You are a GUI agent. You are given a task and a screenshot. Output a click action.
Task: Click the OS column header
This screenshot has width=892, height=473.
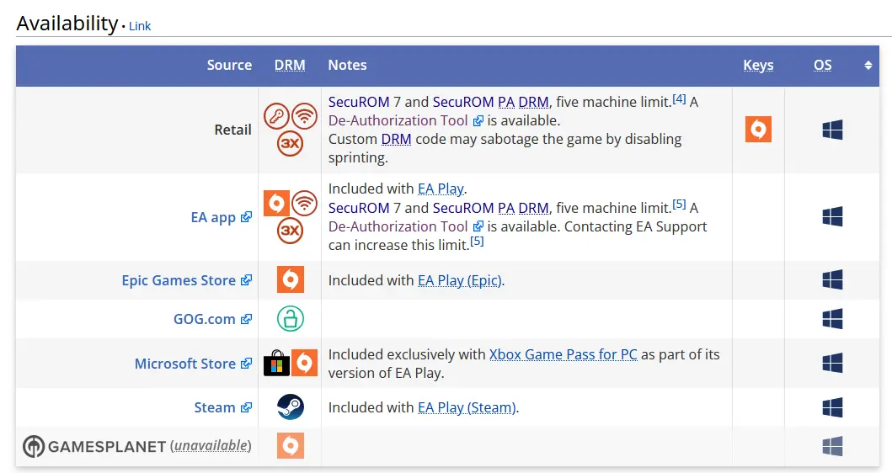coord(823,65)
